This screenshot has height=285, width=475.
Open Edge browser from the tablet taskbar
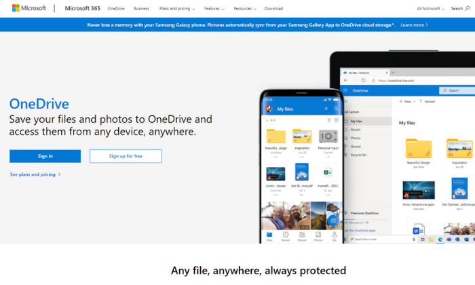(x=440, y=240)
